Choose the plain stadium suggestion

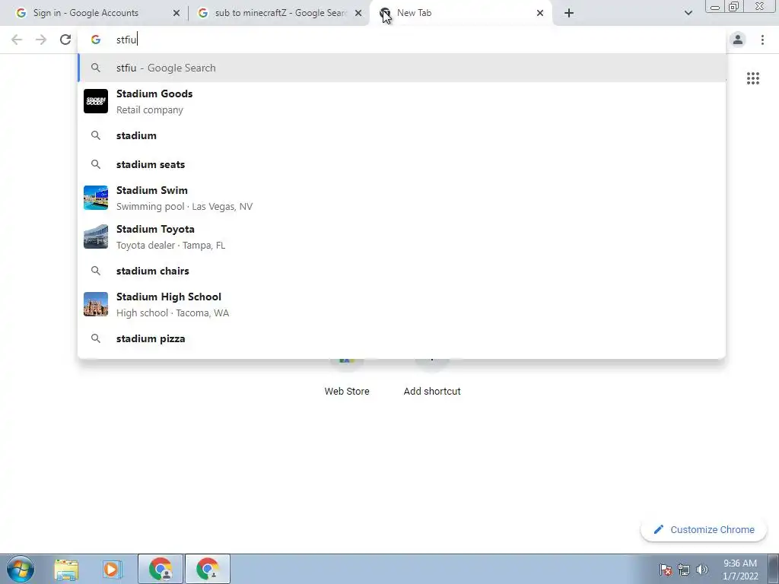tap(402, 135)
